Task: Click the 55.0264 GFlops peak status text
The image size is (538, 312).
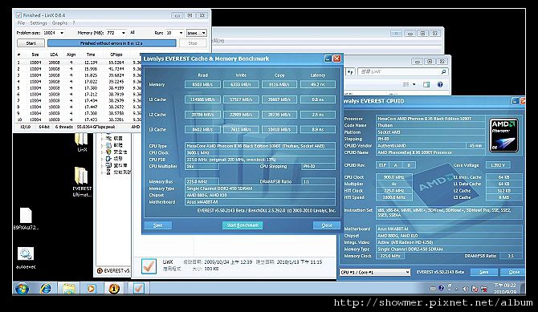Action: pyautogui.click(x=96, y=127)
